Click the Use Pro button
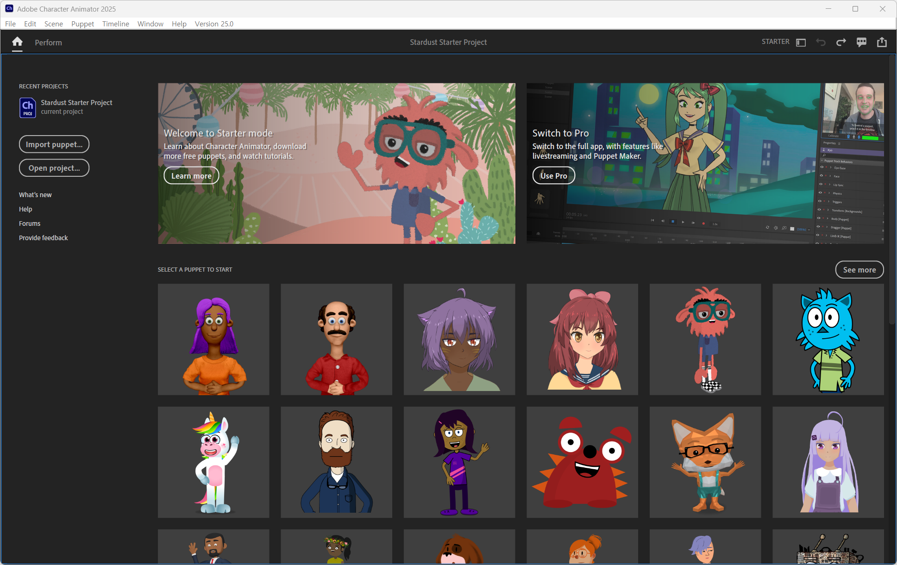Screen dimensions: 897x565 point(553,176)
